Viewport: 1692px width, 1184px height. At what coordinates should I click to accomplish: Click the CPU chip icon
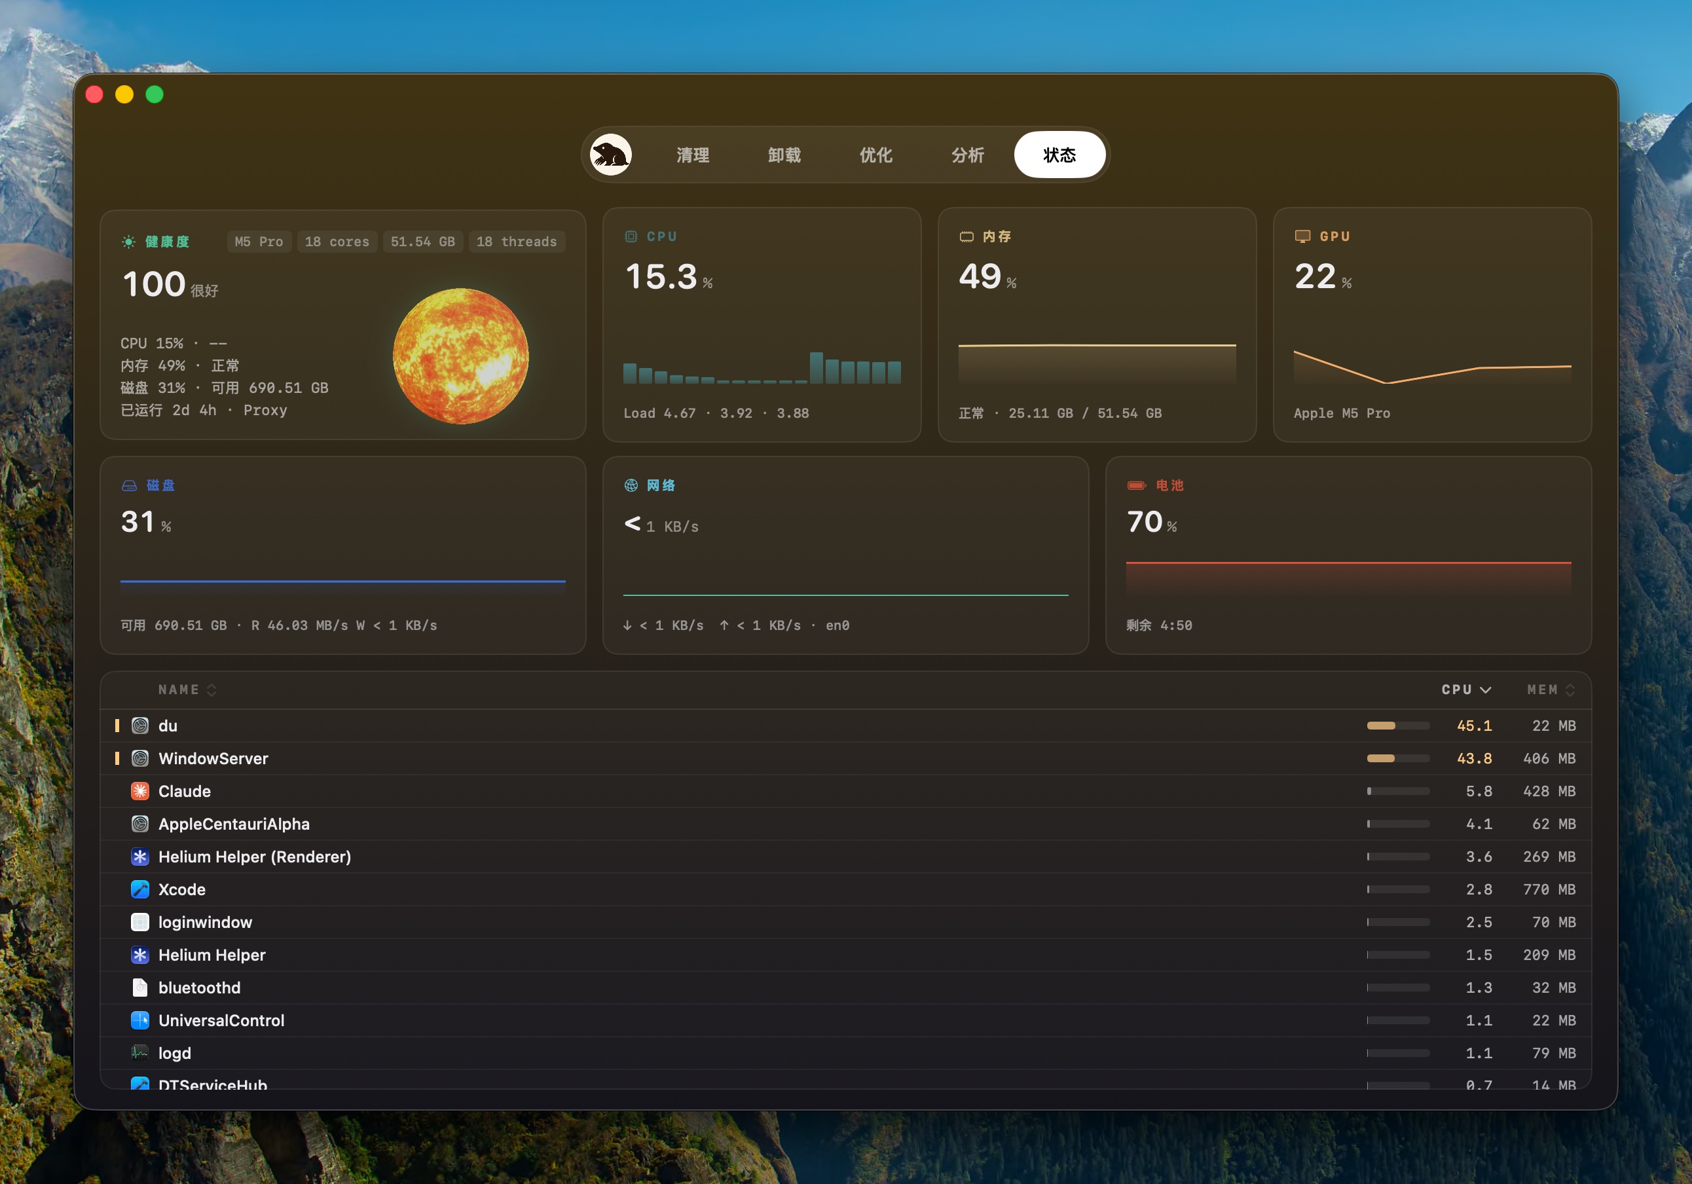631,236
